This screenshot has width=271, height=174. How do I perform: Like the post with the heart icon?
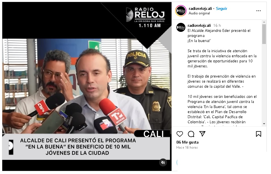point(179,134)
